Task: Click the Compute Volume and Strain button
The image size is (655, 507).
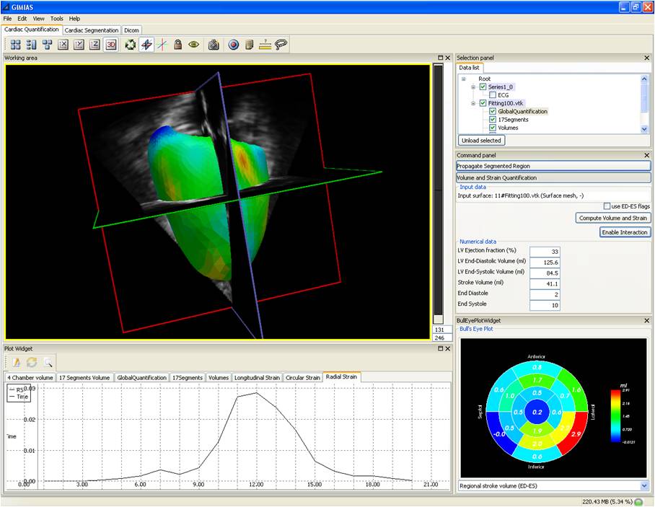Action: point(613,218)
